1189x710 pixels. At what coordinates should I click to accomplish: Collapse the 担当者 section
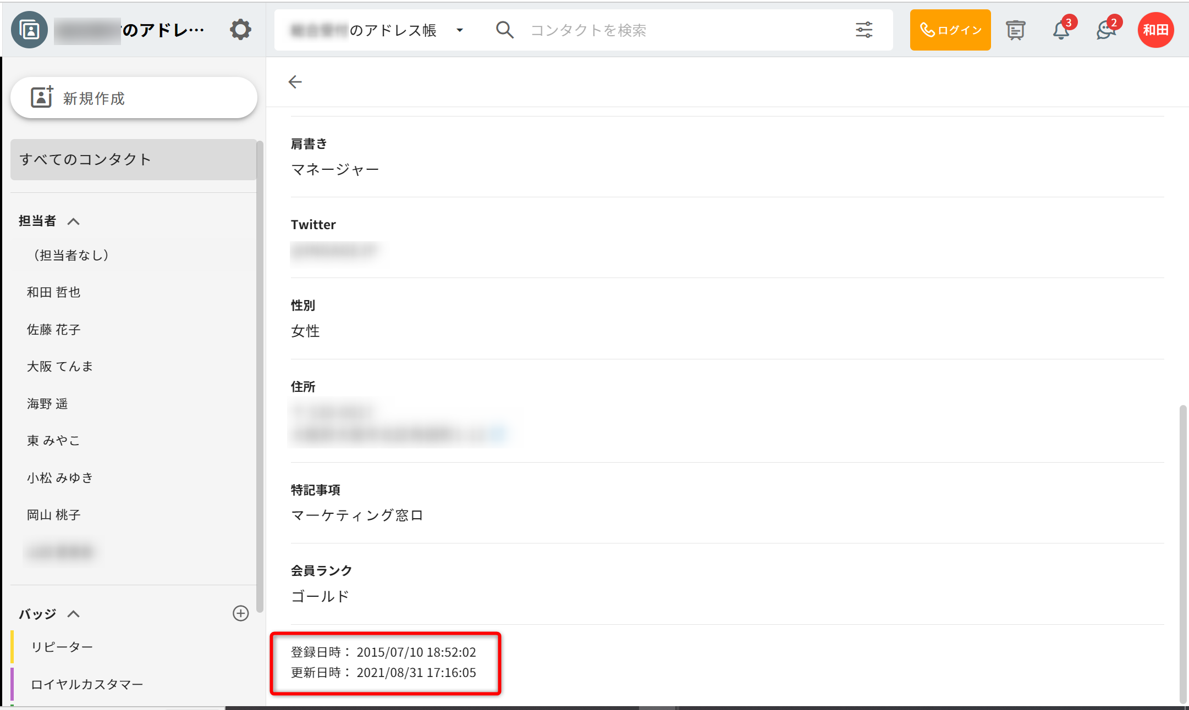[73, 221]
